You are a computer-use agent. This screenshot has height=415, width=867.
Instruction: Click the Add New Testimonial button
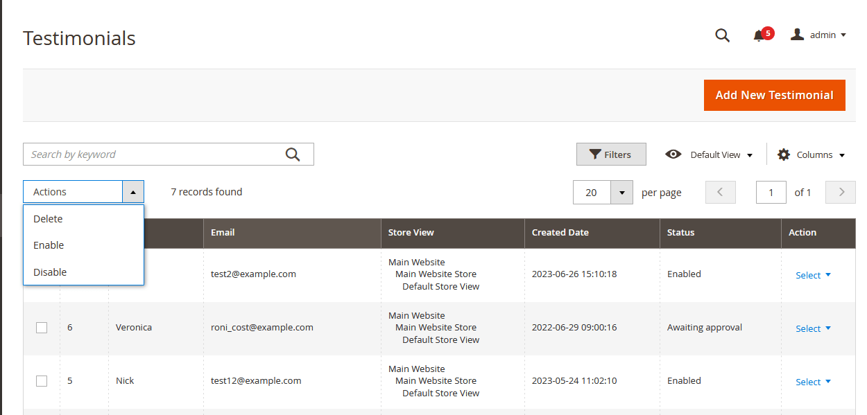tap(774, 95)
